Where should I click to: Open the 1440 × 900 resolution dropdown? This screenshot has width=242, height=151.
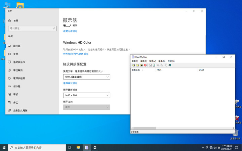click(87, 95)
